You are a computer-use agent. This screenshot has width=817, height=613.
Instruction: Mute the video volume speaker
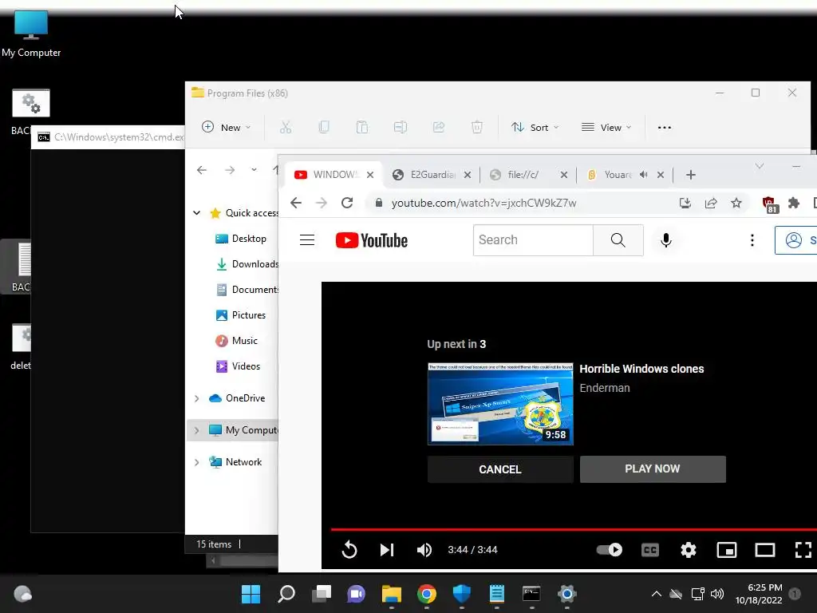[x=424, y=549]
